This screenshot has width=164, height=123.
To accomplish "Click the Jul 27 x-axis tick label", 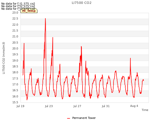I will (77, 106).
